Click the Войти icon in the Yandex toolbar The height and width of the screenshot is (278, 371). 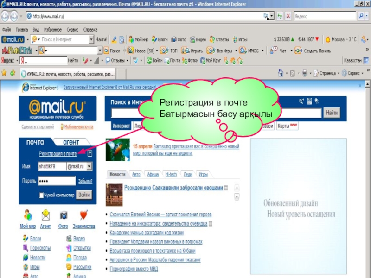(x=149, y=61)
